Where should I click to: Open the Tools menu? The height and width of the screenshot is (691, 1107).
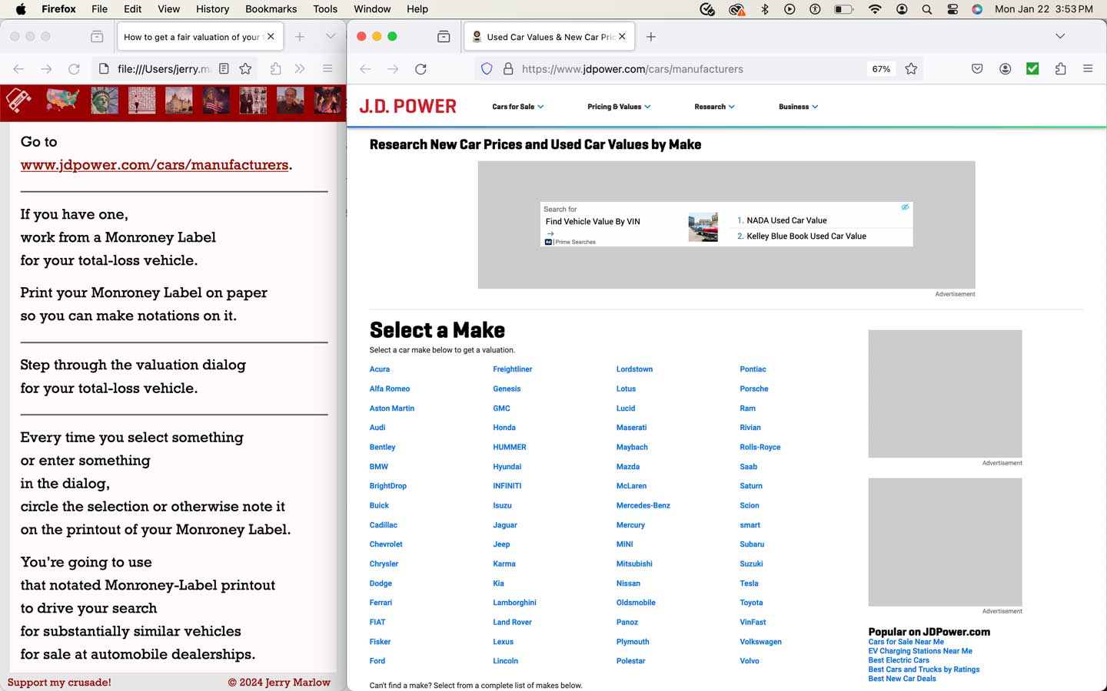(x=325, y=9)
